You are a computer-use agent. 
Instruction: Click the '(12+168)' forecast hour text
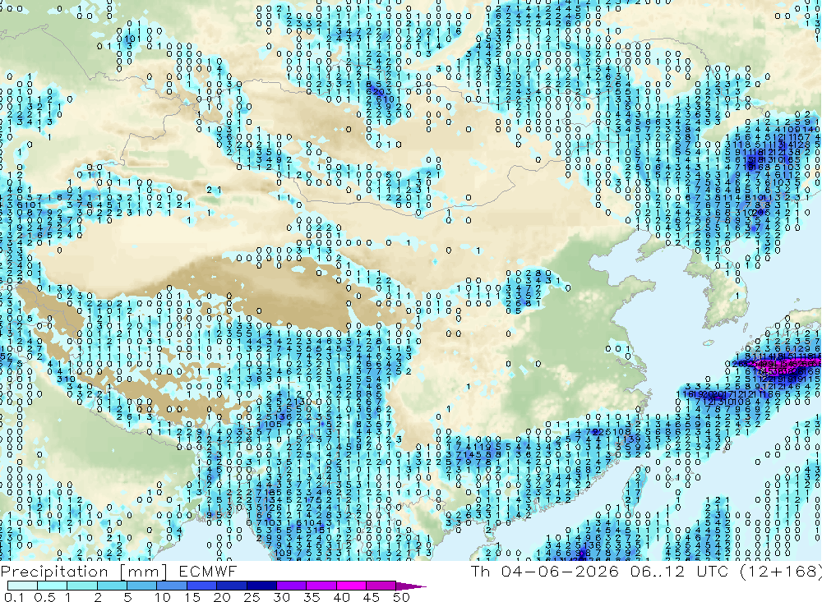click(781, 571)
